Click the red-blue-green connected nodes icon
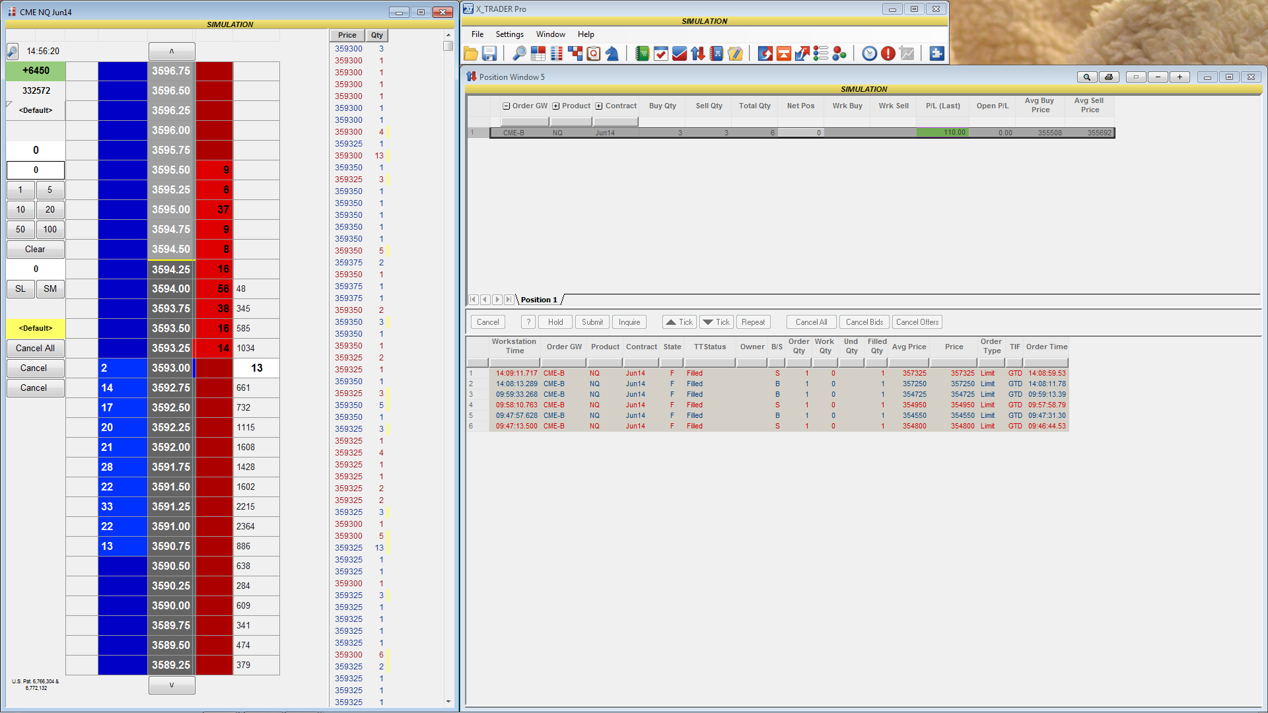The image size is (1268, 713). tap(839, 53)
